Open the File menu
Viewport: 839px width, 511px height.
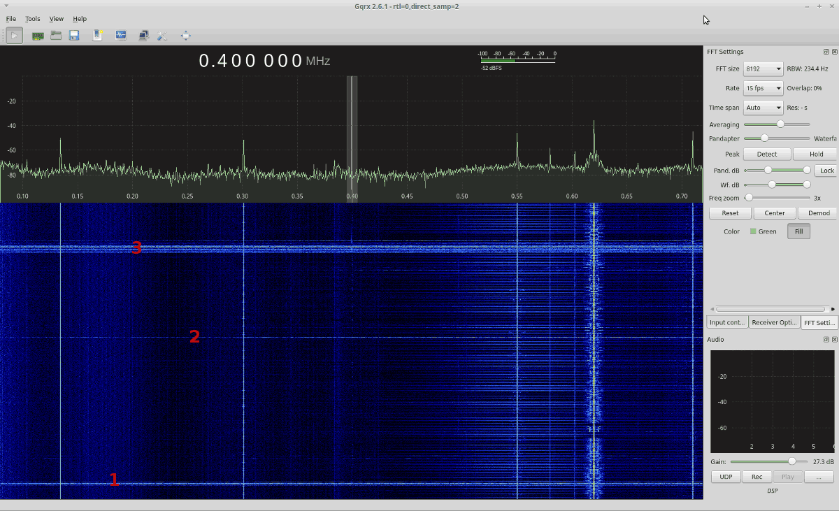tap(11, 19)
